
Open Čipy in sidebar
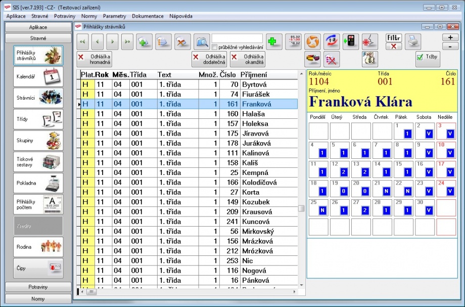(38, 268)
